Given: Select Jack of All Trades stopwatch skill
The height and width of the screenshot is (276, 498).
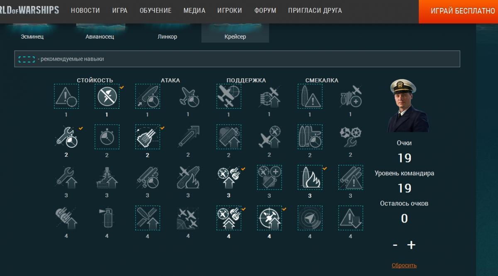Looking at the screenshot, I should click(107, 137).
